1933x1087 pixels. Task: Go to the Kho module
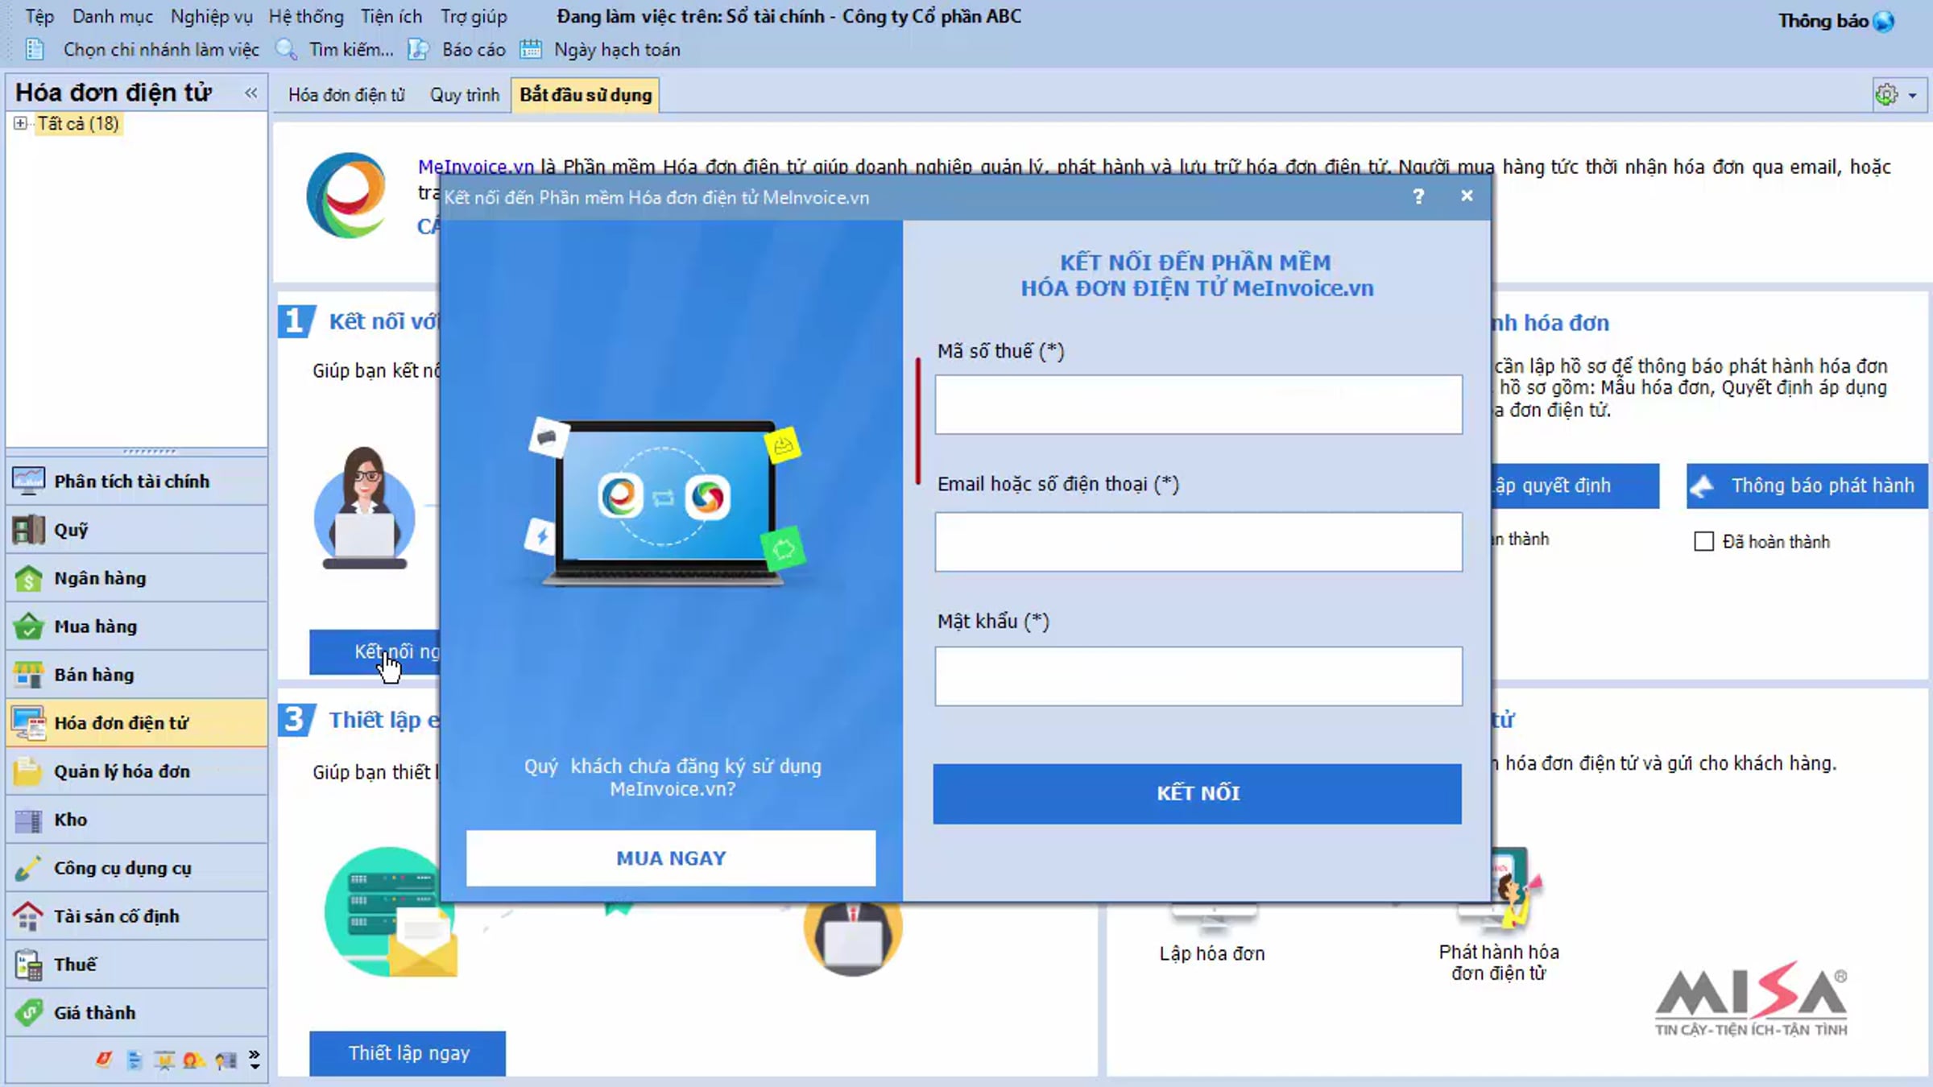point(136,819)
